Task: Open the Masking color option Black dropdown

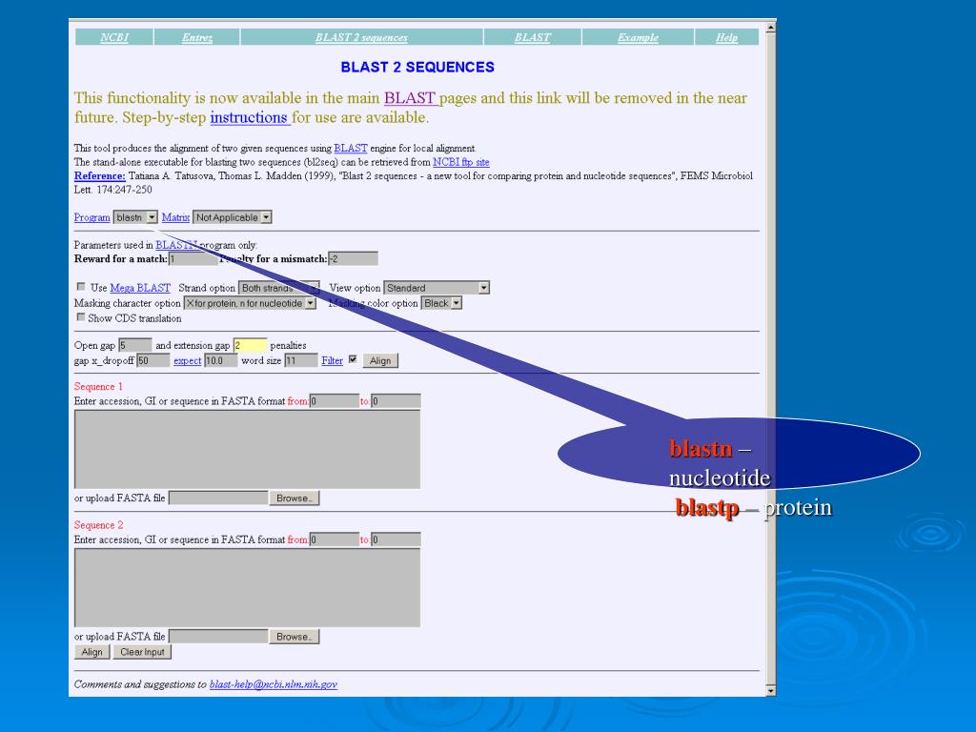Action: pyautogui.click(x=441, y=303)
